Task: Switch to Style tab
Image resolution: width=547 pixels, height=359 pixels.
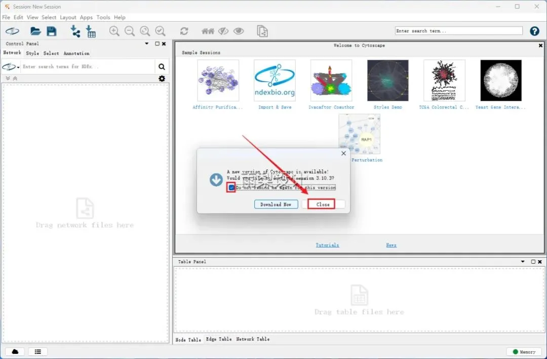Action: click(32, 53)
